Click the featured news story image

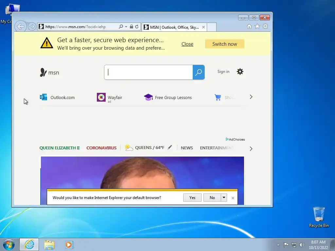click(142, 173)
